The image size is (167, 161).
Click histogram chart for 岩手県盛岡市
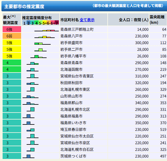pos(43,44)
